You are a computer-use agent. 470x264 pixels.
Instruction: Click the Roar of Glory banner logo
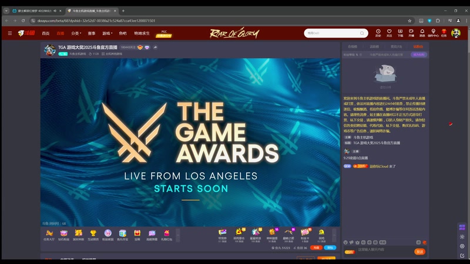point(234,33)
